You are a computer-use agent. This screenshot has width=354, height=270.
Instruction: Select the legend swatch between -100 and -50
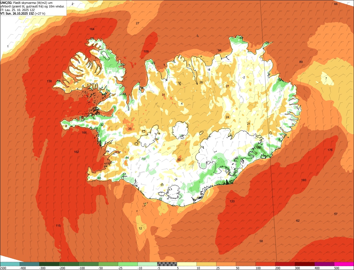88,264
